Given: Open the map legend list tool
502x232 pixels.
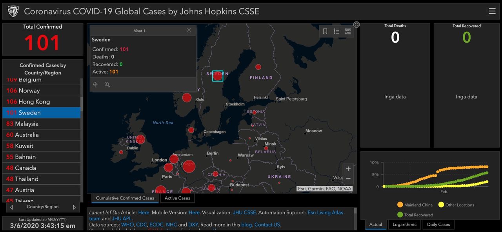Looking at the screenshot, I should [336, 31].
